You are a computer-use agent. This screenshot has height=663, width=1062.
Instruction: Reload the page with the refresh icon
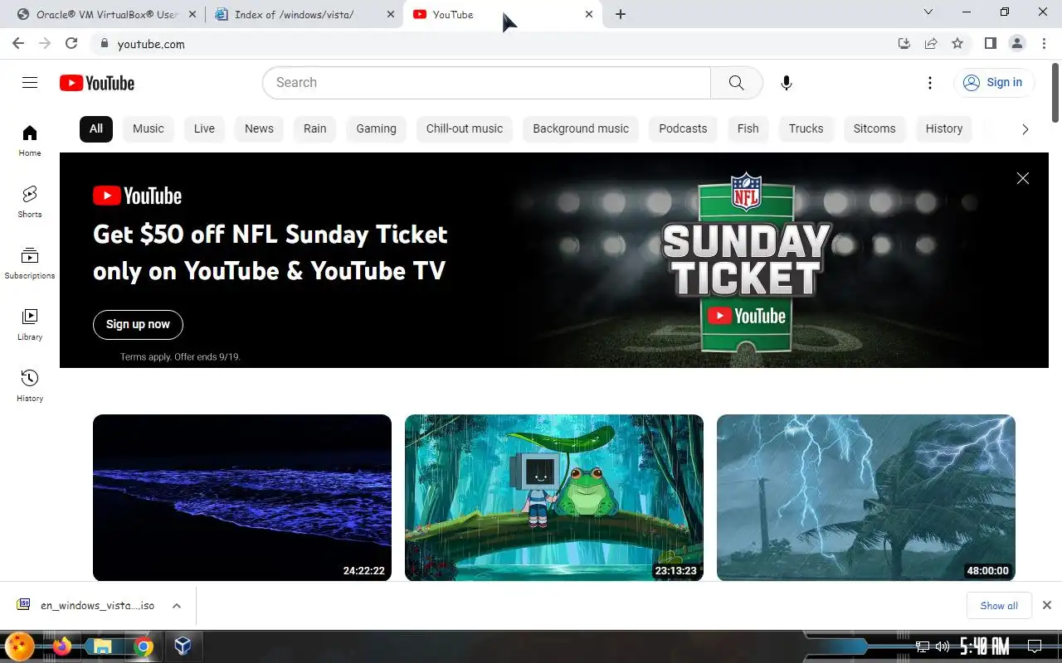(71, 44)
